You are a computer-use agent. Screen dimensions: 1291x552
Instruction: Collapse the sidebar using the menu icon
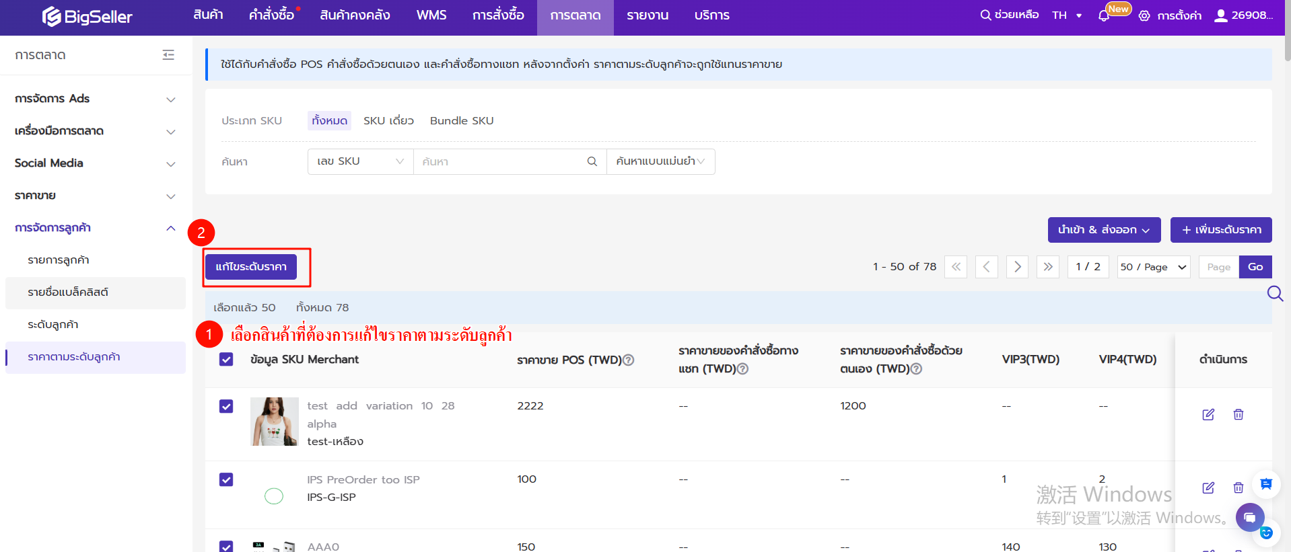(168, 55)
